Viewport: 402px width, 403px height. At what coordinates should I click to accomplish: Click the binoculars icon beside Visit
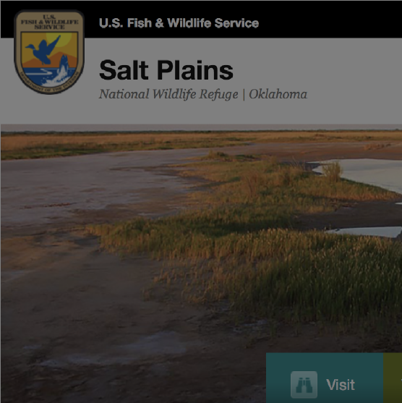[304, 384]
